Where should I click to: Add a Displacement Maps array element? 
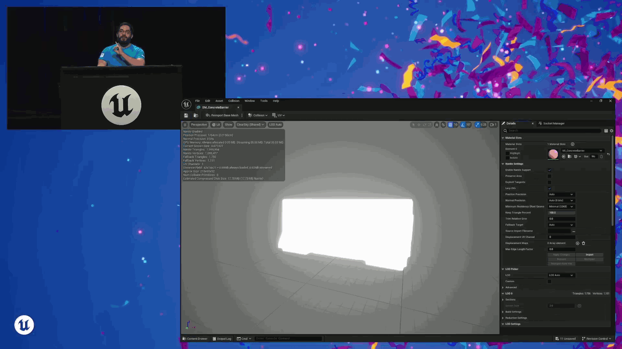coord(578,243)
